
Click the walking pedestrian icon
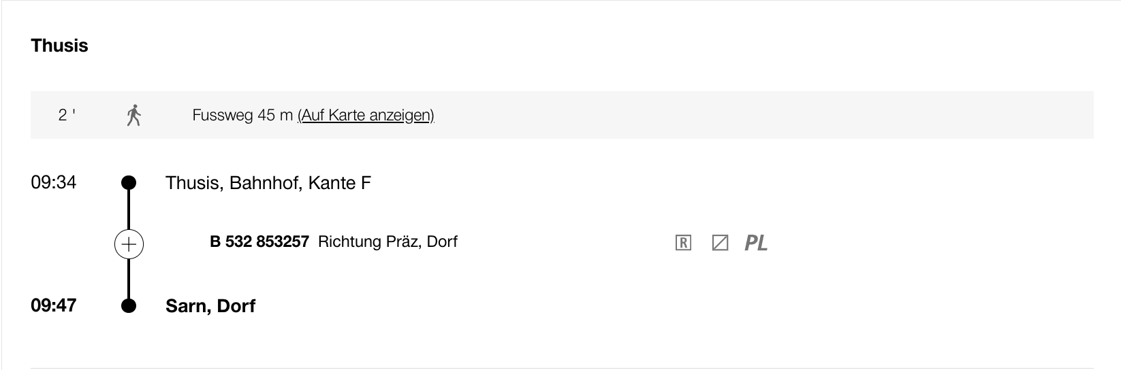134,116
